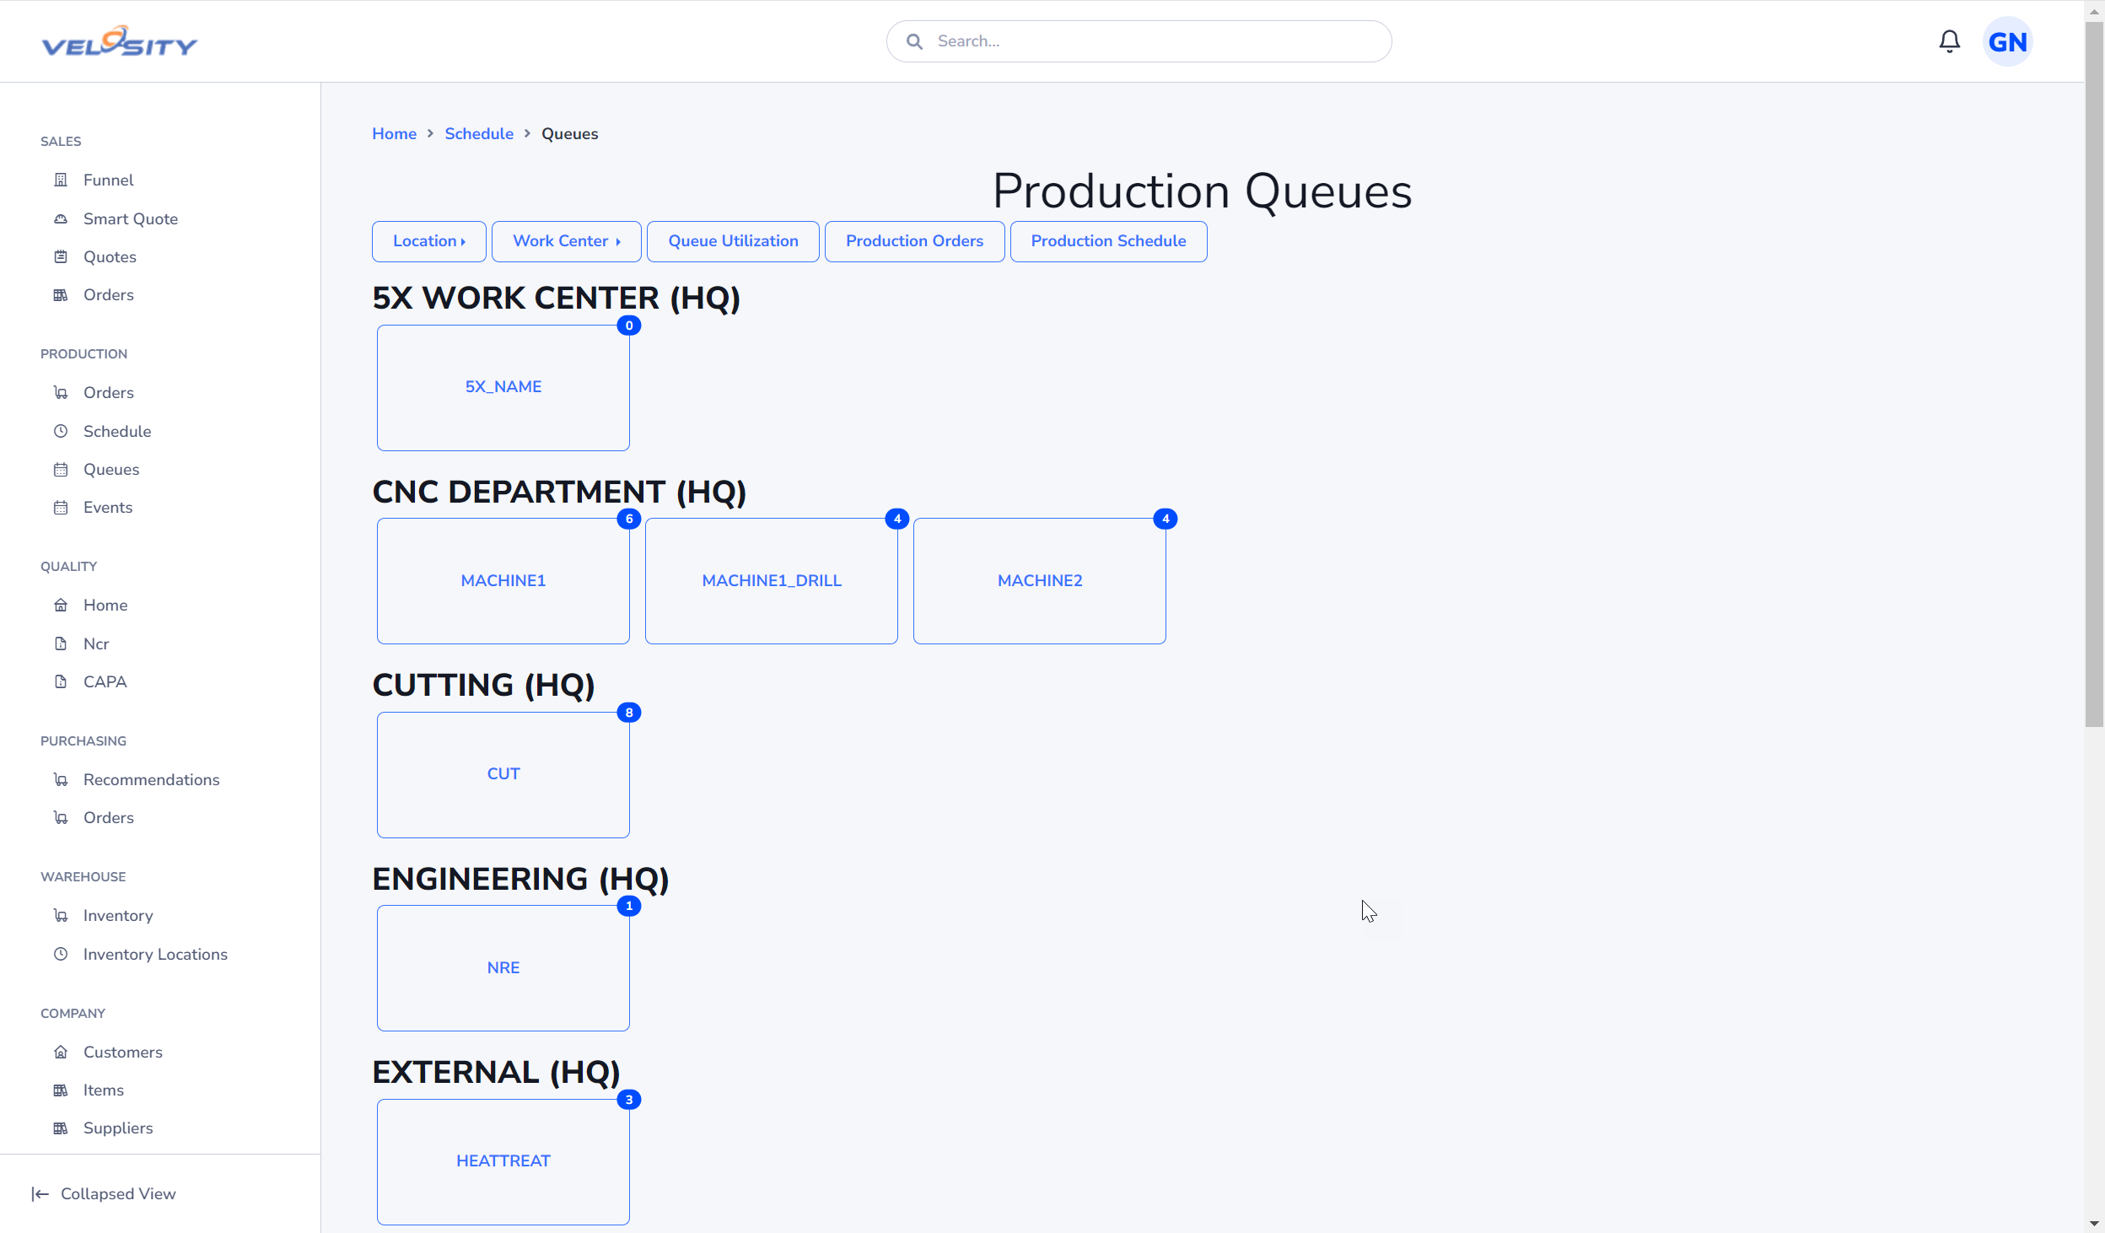Viewport: 2105px width, 1233px height.
Task: Click the Quotes clipboard icon
Action: [61, 256]
